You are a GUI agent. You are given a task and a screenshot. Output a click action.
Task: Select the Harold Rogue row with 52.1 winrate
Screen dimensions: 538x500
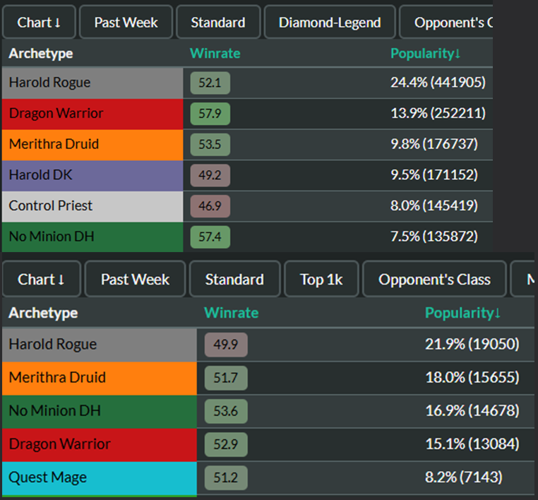tap(247, 83)
